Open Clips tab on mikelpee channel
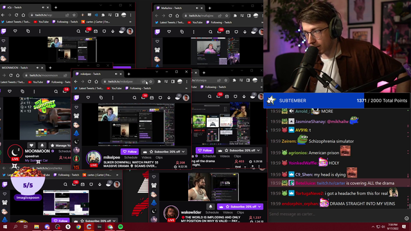Viewport: 411px width, 231px height. [x=159, y=157]
